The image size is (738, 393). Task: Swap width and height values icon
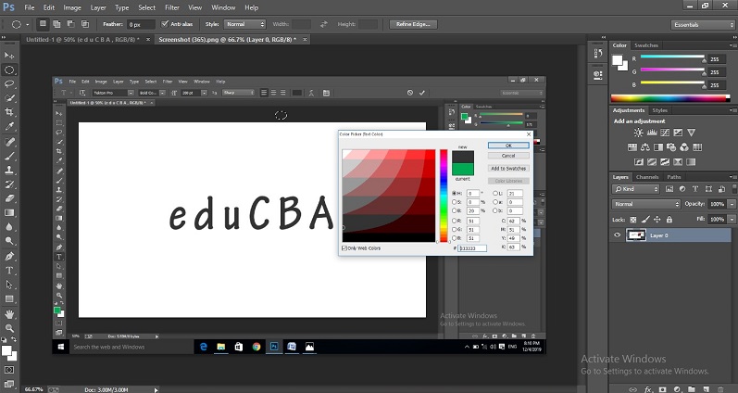coord(323,24)
